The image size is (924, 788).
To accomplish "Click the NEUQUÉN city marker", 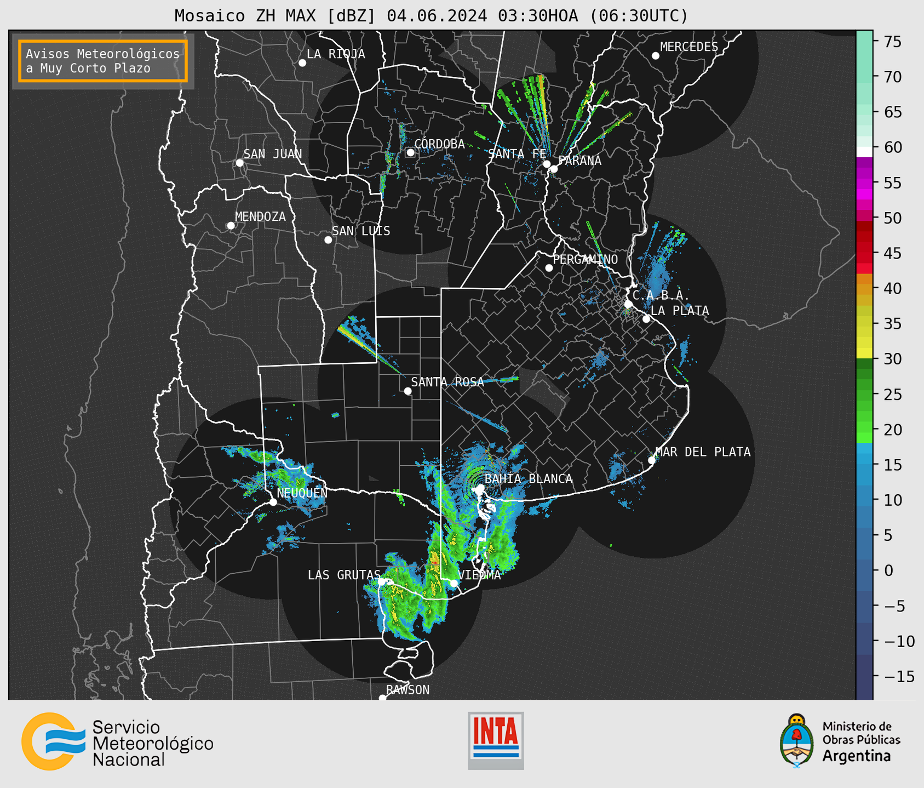I will click(273, 502).
